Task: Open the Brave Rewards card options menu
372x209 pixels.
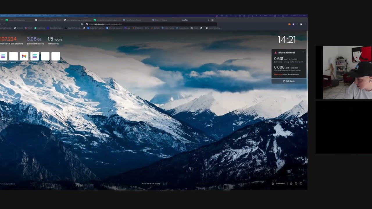Action: (303, 52)
